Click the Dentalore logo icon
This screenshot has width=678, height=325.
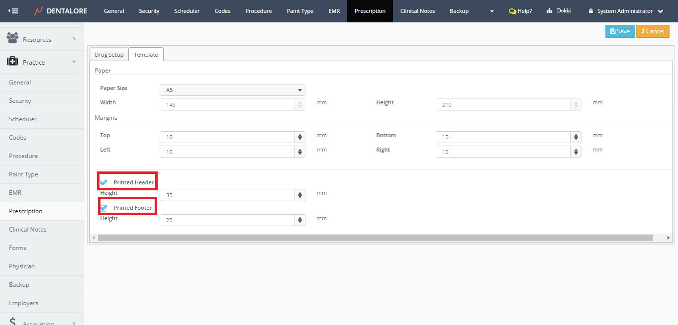pos(39,11)
